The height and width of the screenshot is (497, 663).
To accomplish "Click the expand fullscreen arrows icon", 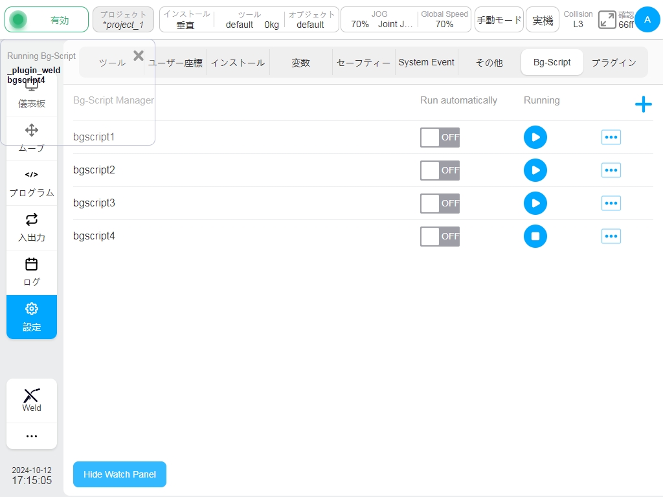I will pos(607,20).
